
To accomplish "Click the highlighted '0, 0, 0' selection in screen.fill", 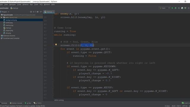I will click(87, 45).
